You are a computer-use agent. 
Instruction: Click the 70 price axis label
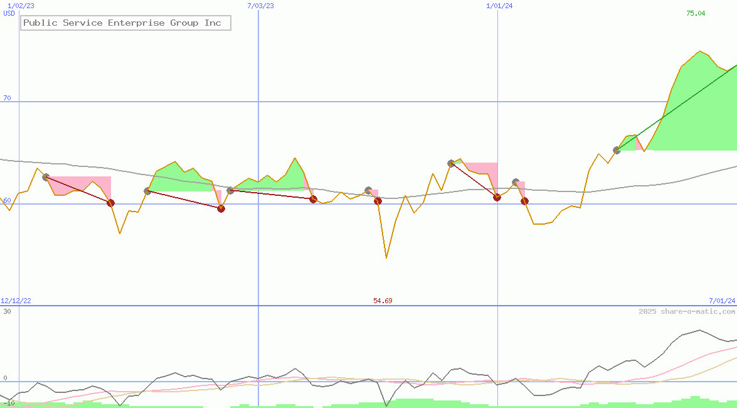(7, 98)
